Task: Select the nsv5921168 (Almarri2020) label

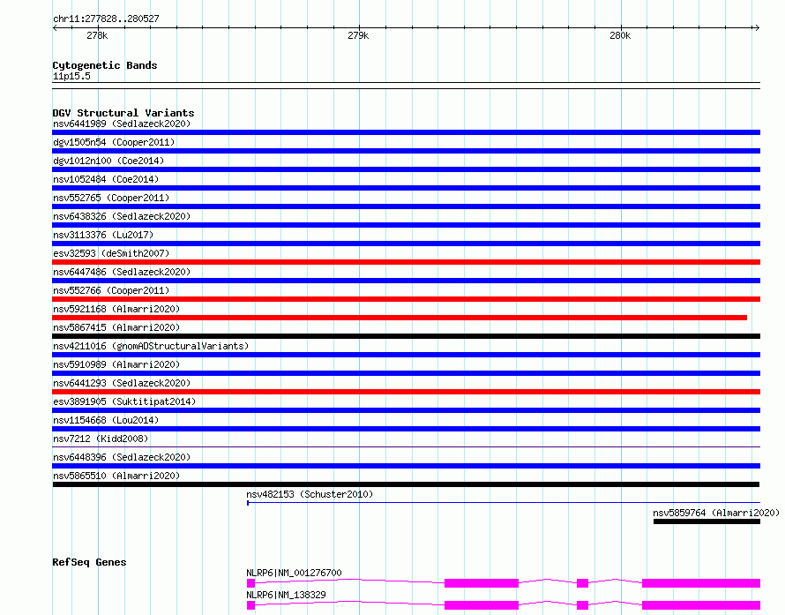Action: (x=116, y=309)
